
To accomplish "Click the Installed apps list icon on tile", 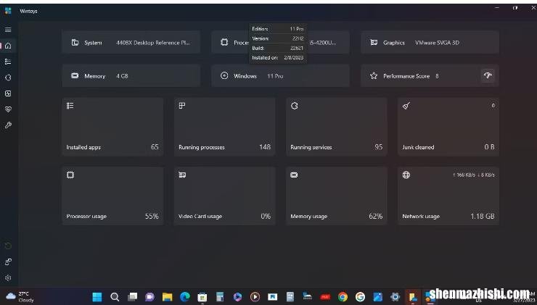I will (70, 106).
